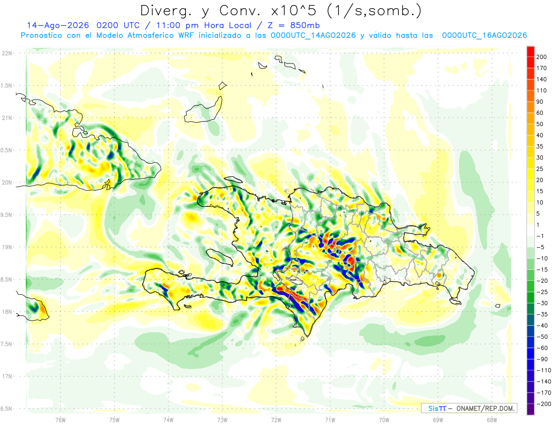Viewport: 552px width, 426px height.
Task: Click the colorbar label '-90'
Action: pyautogui.click(x=541, y=359)
